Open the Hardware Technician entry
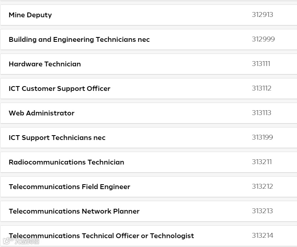The width and height of the screenshot is (297, 247). [x=45, y=64]
